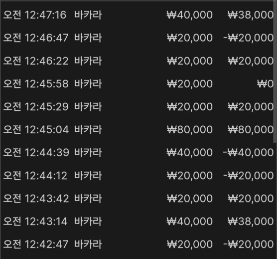The width and height of the screenshot is (277, 259).
Task: Select the 오전 12:43:14 바카라 entry
Action: [138, 221]
